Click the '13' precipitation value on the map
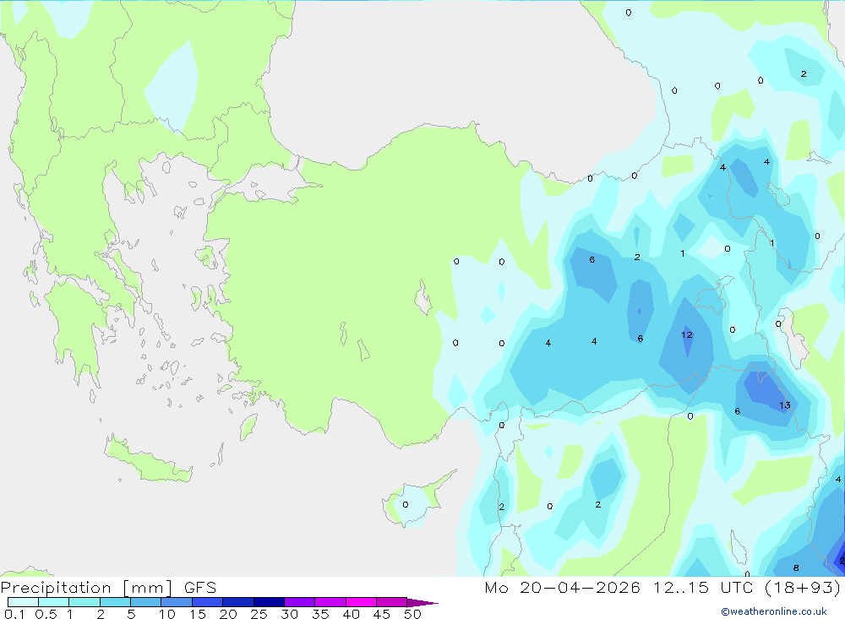The width and height of the screenshot is (845, 619). [785, 405]
